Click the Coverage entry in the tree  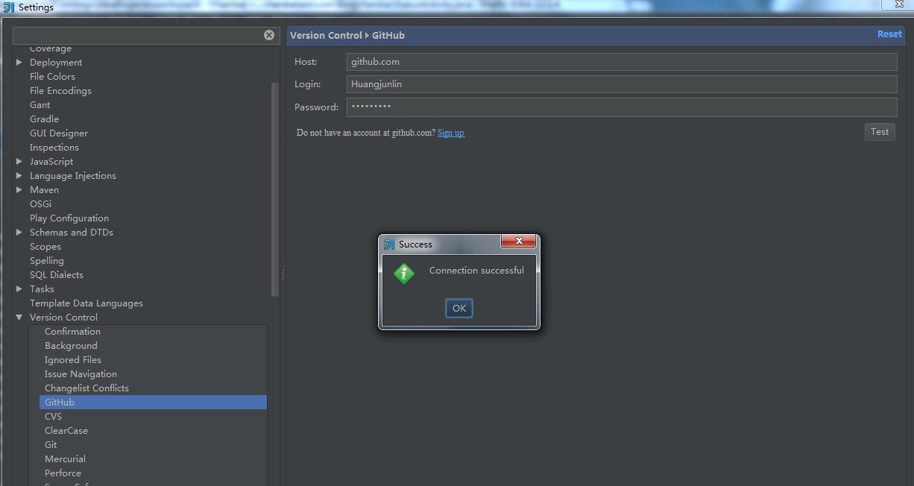click(x=51, y=49)
